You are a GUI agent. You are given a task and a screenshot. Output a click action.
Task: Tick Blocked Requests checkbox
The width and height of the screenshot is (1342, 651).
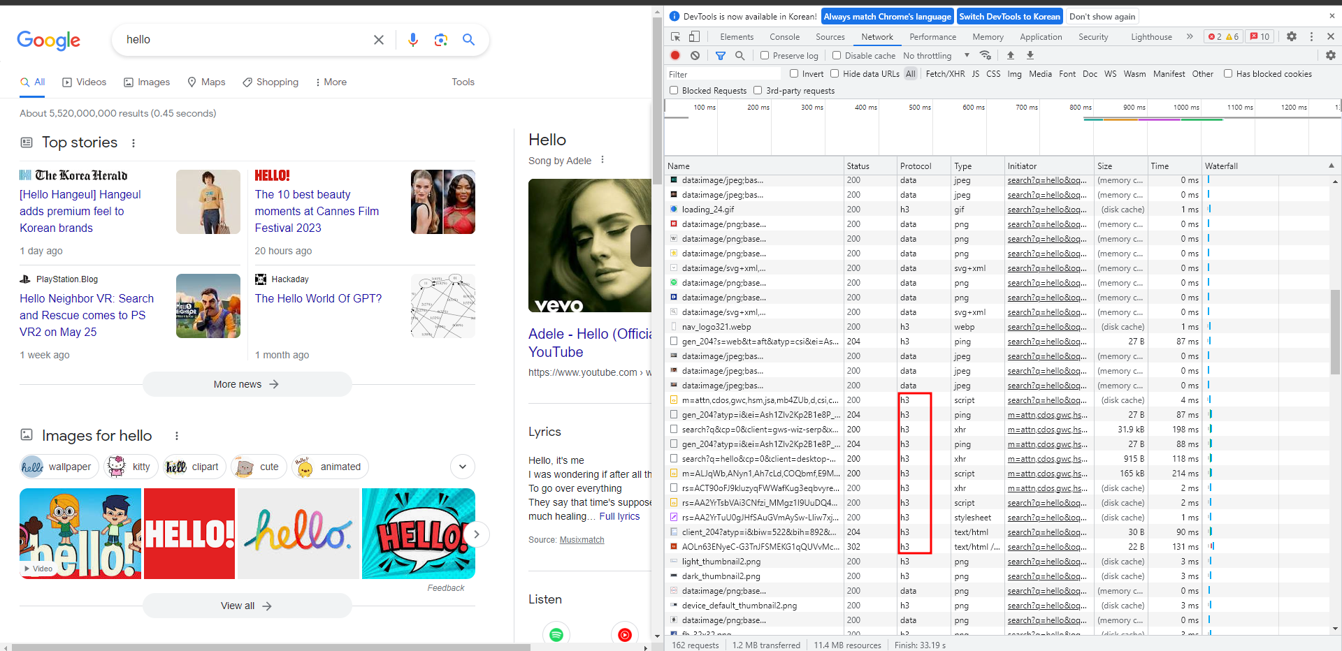pyautogui.click(x=674, y=90)
